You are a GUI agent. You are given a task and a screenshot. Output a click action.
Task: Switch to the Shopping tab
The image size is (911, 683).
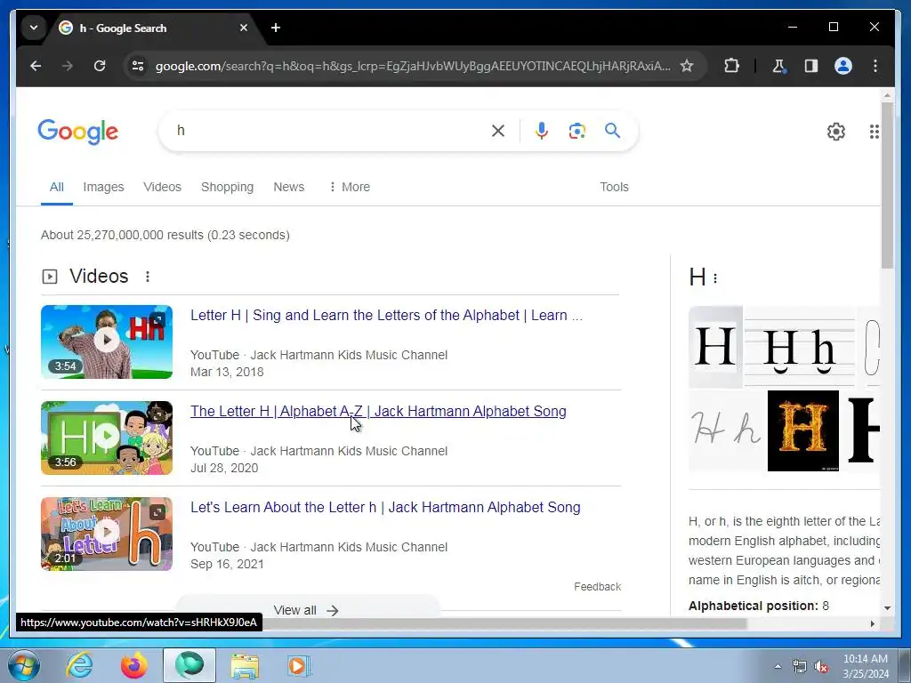click(227, 187)
